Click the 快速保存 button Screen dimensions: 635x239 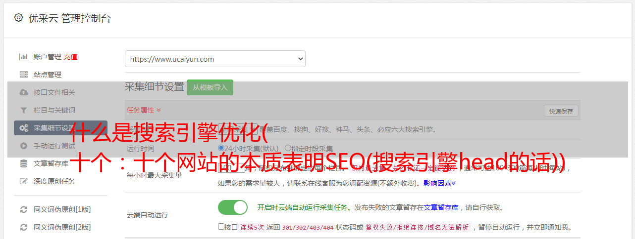pos(561,111)
